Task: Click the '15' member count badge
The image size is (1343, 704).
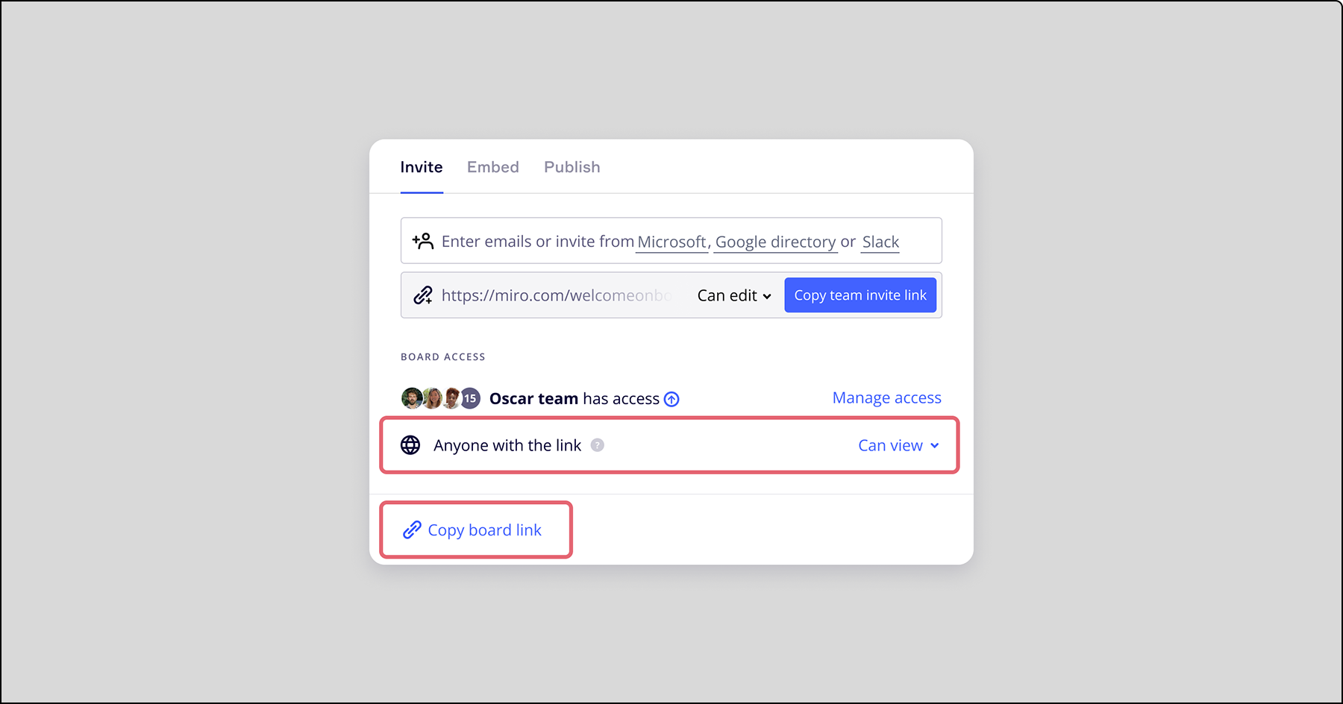Action: tap(470, 398)
